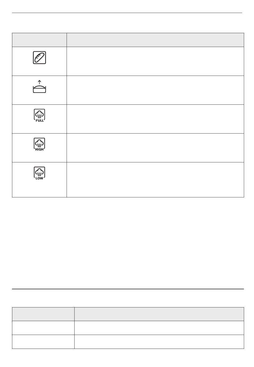This screenshot has height=367, width=254.
Task: Choose the HIGH steam level icon
Action: point(39,144)
